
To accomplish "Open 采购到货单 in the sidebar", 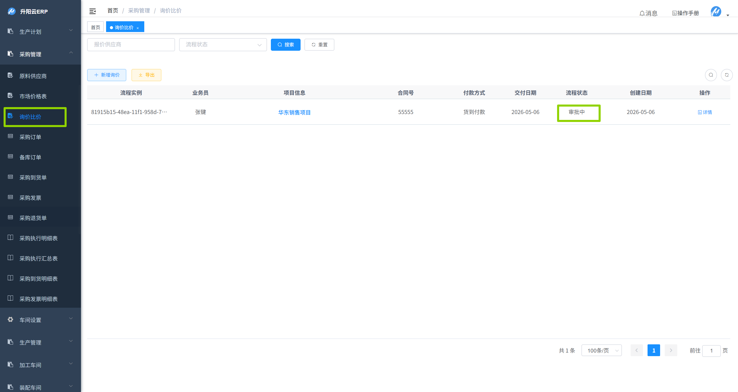I will click(x=40, y=177).
